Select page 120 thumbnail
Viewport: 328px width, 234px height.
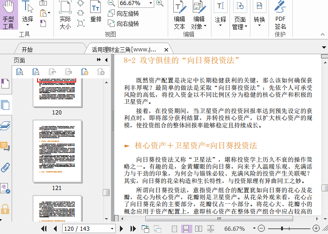pos(57,93)
